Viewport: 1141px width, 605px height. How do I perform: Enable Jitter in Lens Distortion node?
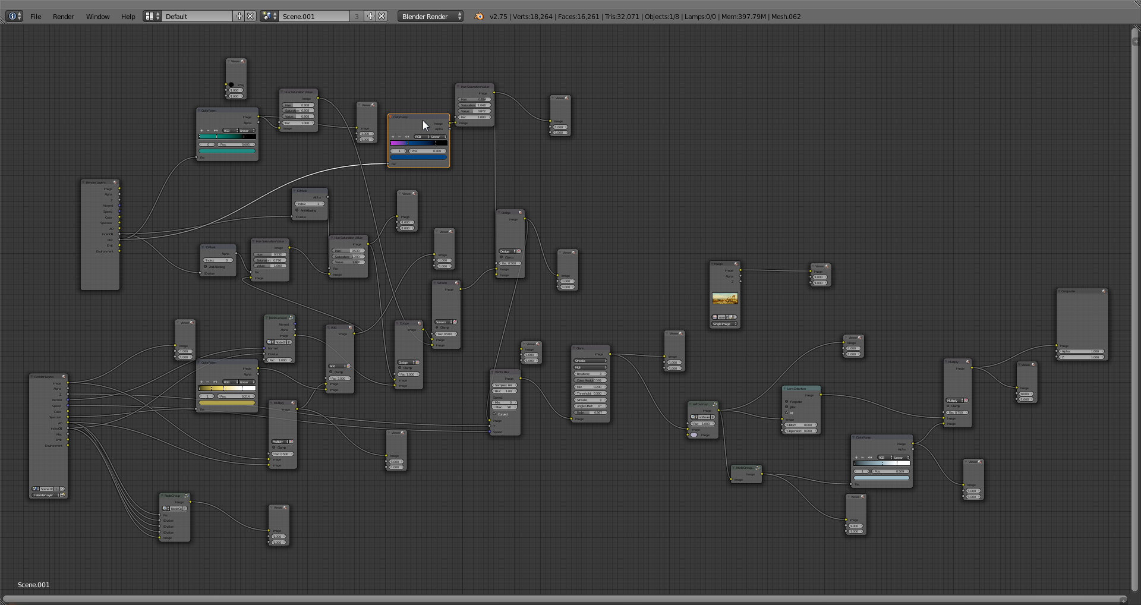click(x=787, y=407)
